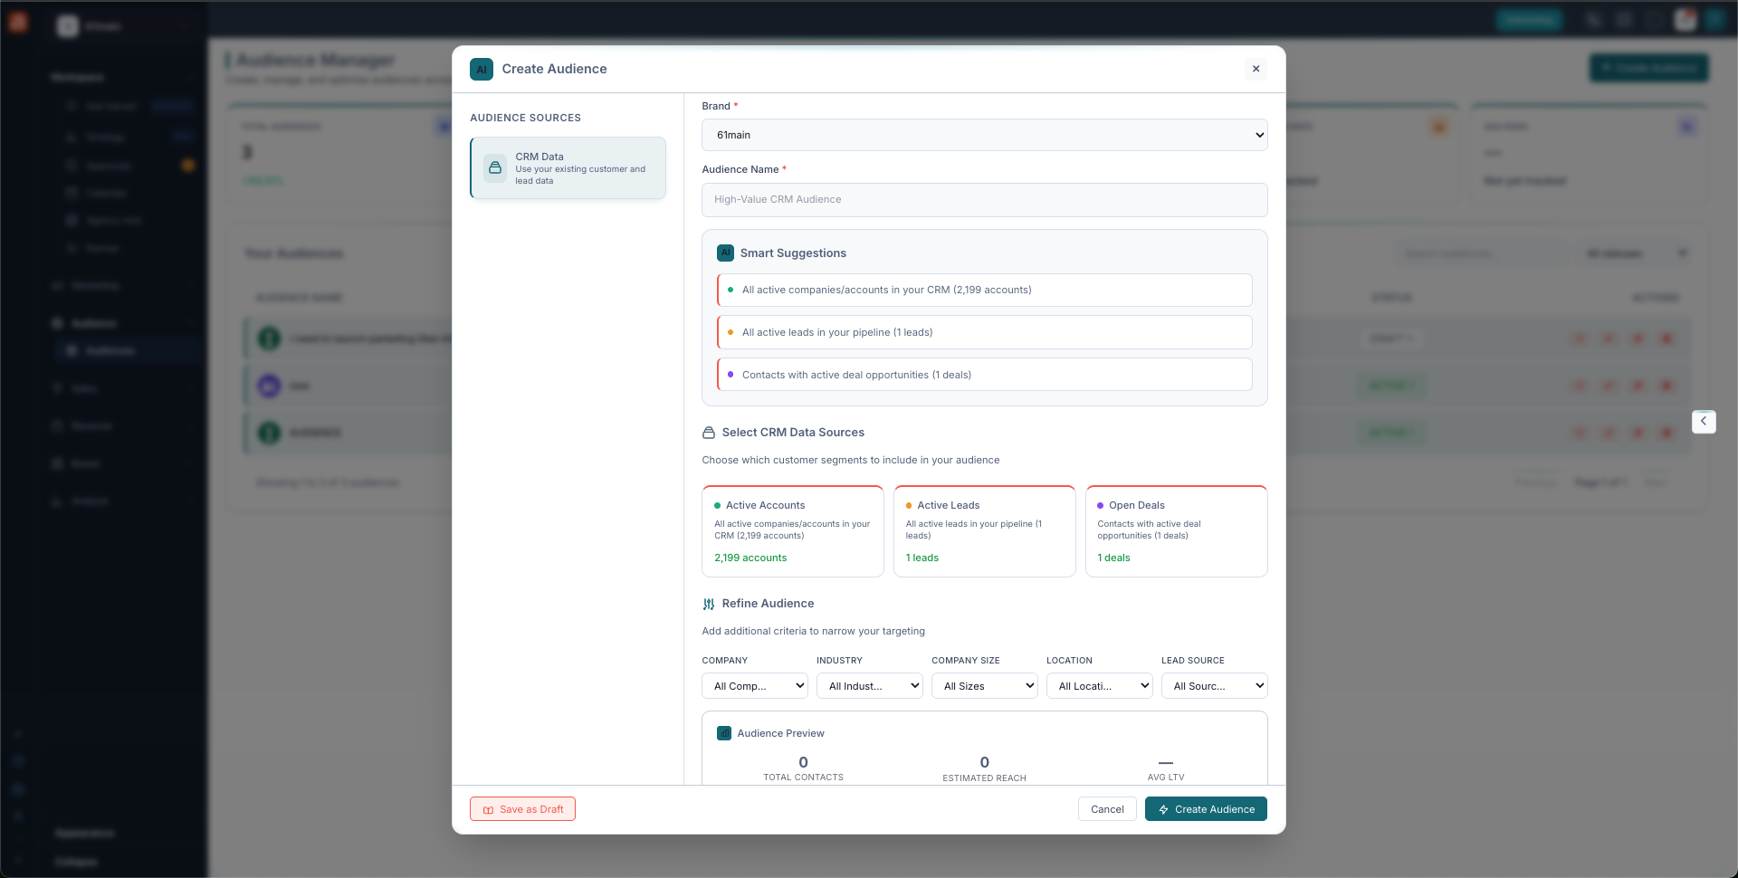Click Save as Draft button
Image resolution: width=1738 pixels, height=878 pixels.
coord(522,809)
